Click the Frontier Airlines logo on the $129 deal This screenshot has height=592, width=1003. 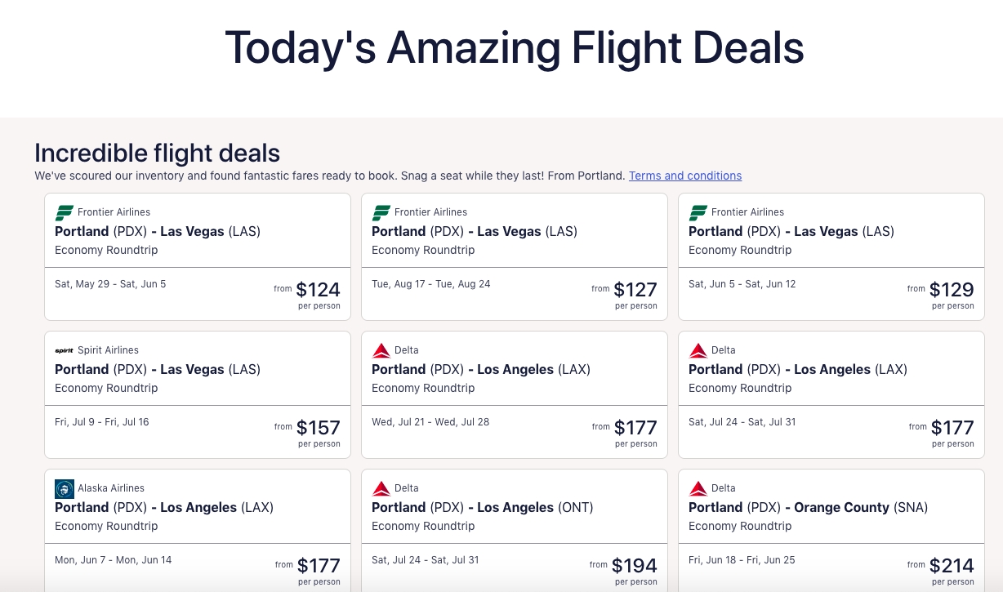[698, 213]
